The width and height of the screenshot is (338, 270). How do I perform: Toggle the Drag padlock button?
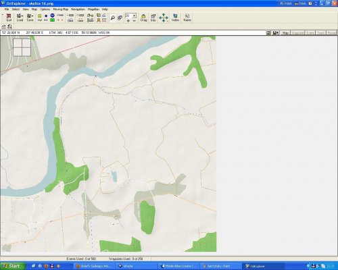(143, 18)
